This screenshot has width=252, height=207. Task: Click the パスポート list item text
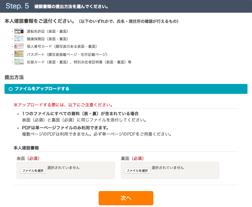67,54
